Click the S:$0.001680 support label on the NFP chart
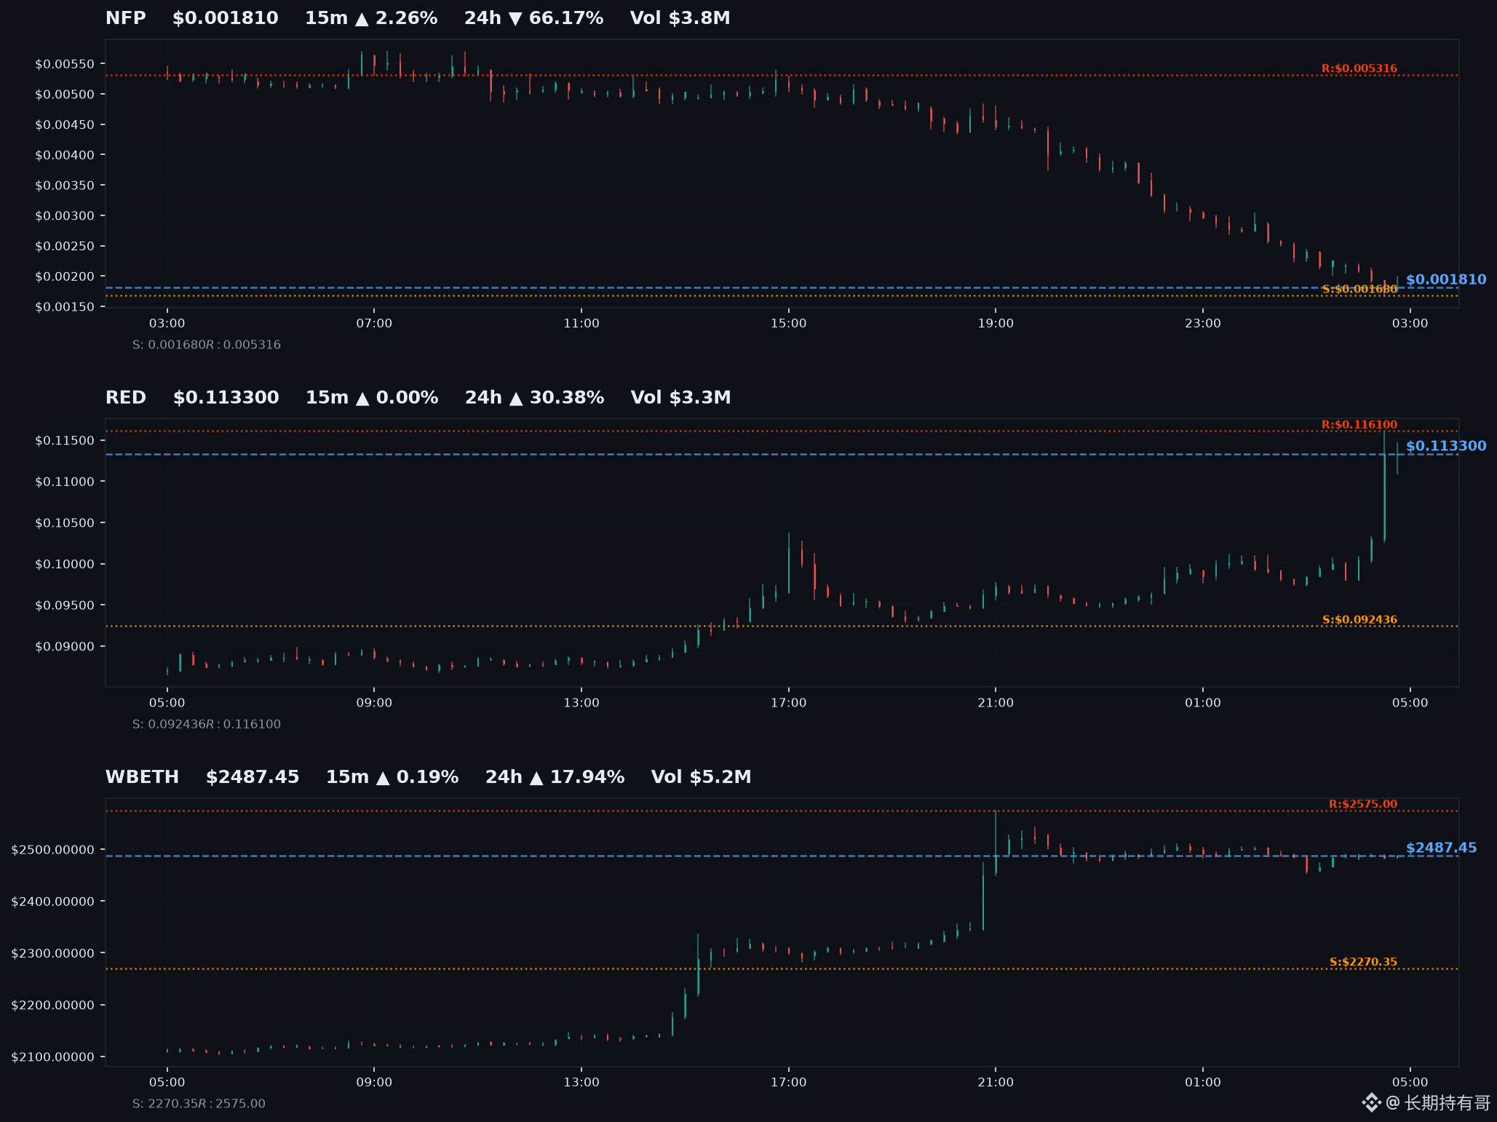Image resolution: width=1497 pixels, height=1122 pixels. point(1359,289)
